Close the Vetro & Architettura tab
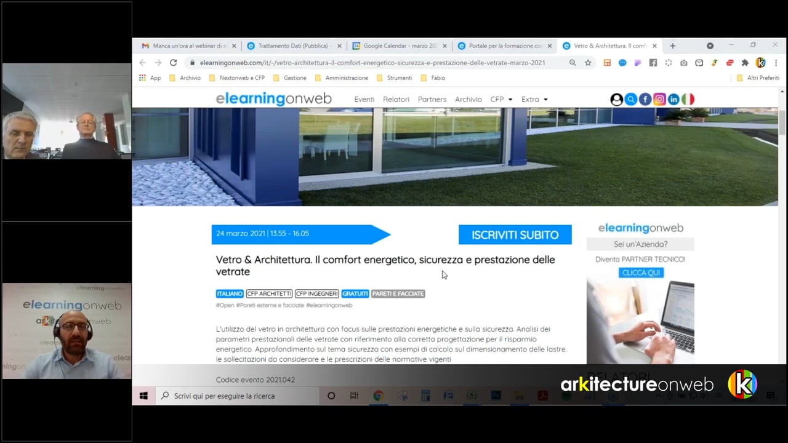 [654, 46]
